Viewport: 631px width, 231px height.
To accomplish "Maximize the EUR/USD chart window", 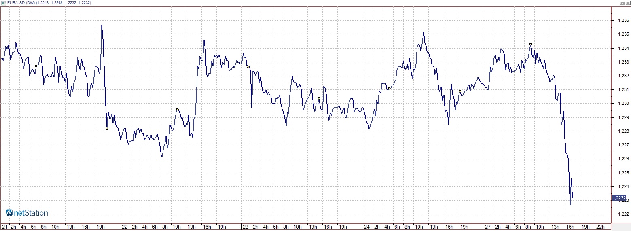I will 622,3.
